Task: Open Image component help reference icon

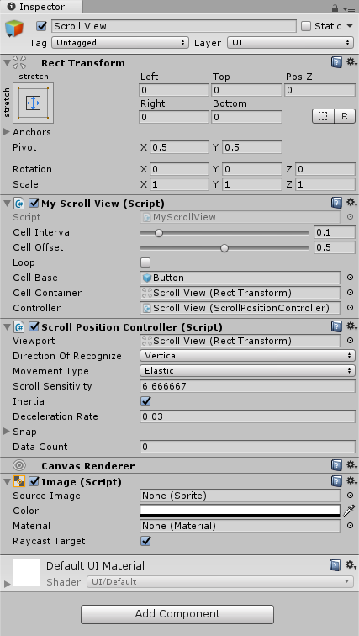Action: point(336,481)
